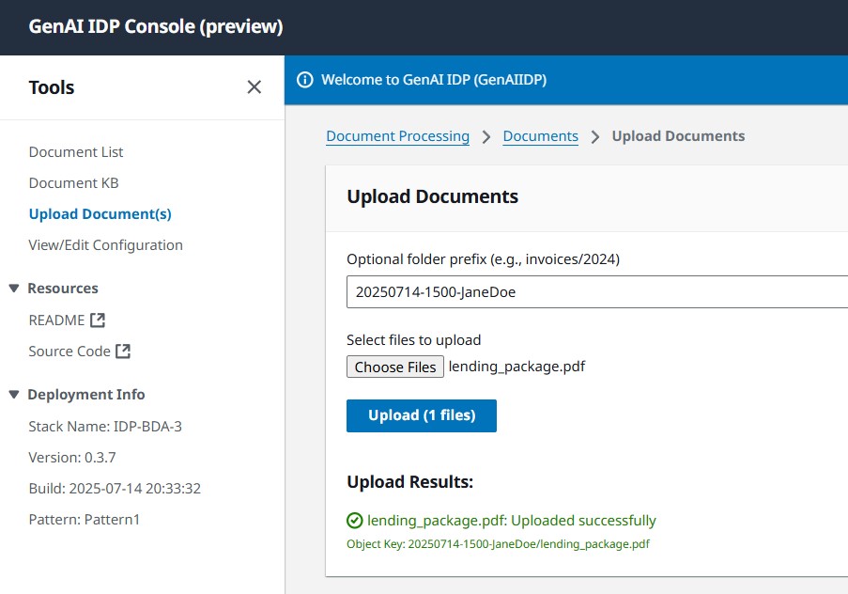Go to Document Processing breadcrumb link

click(x=397, y=136)
